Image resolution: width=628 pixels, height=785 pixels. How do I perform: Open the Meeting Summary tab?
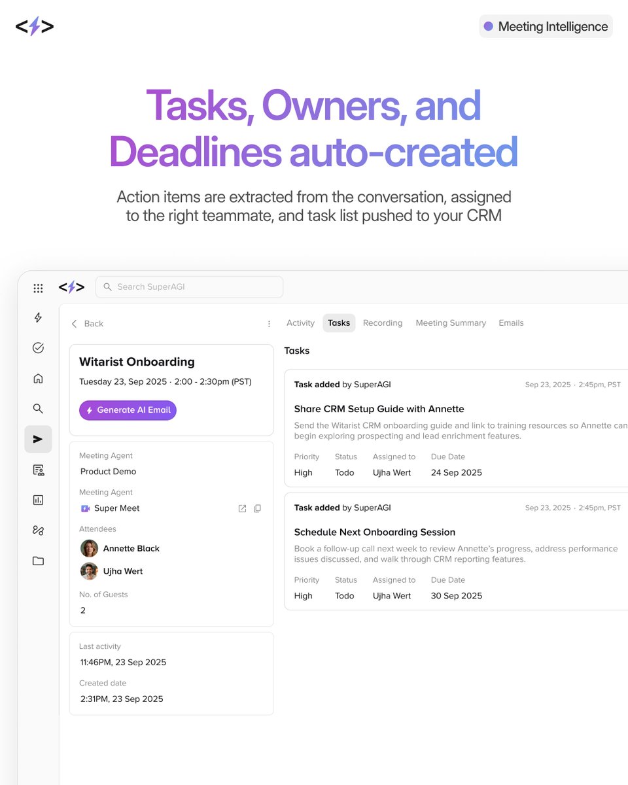(x=451, y=323)
